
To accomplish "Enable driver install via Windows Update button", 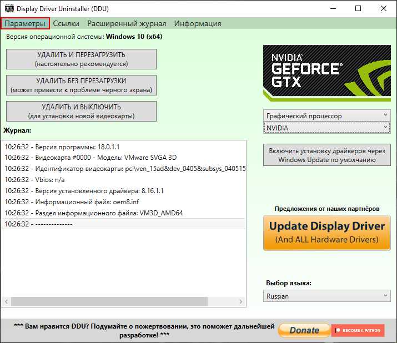I will click(x=327, y=155).
